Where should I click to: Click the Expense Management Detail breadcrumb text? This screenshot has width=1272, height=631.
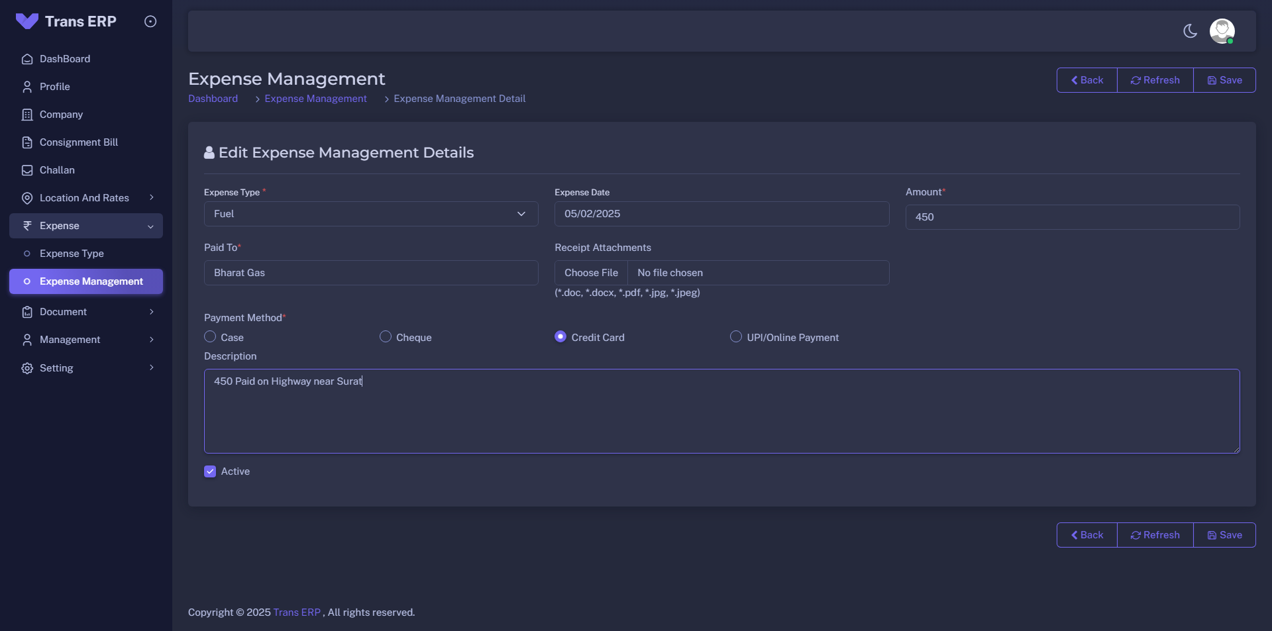click(460, 99)
